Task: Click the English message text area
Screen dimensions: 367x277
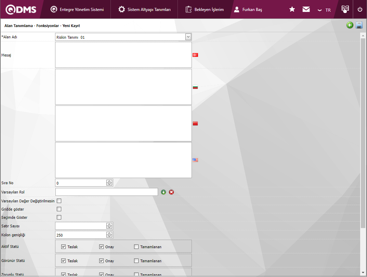Action: pos(123,160)
